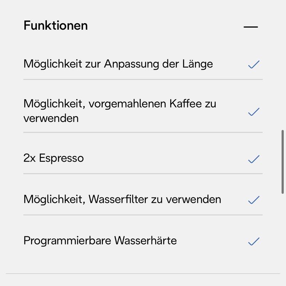
Task: Select the text 'Möglichkeit, vorgemahlenen Kaffee zu'
Action: pyautogui.click(x=120, y=104)
